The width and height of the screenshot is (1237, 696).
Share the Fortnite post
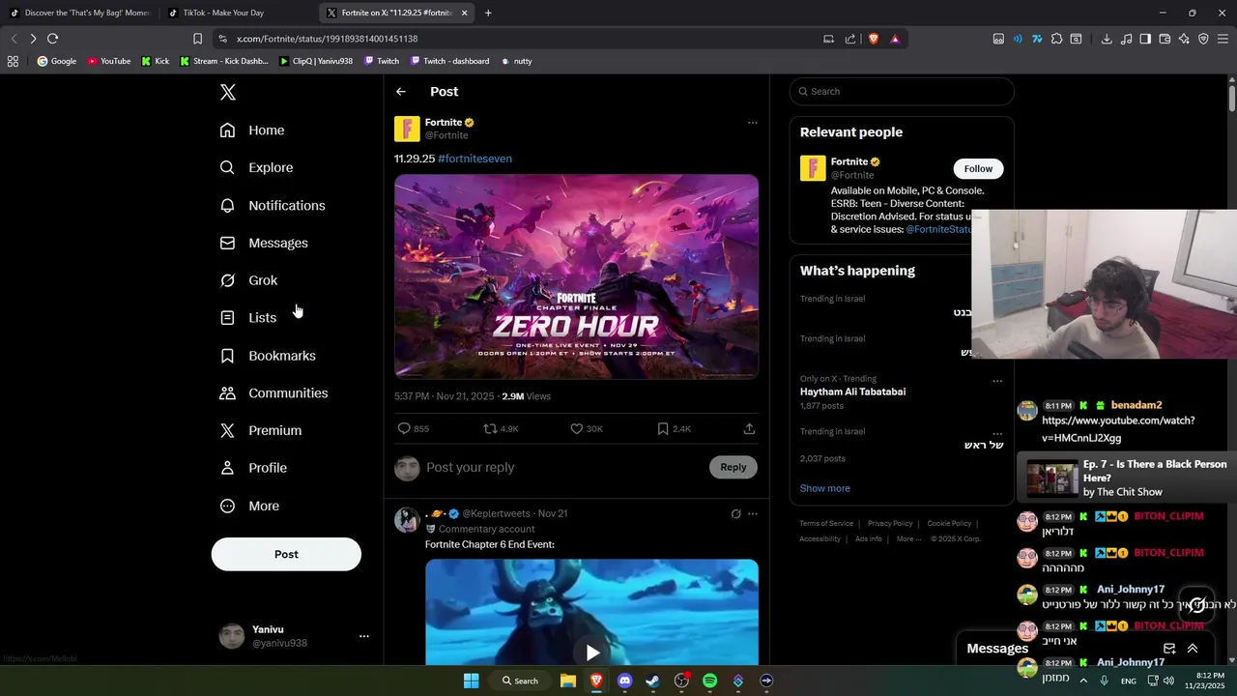[x=749, y=428]
